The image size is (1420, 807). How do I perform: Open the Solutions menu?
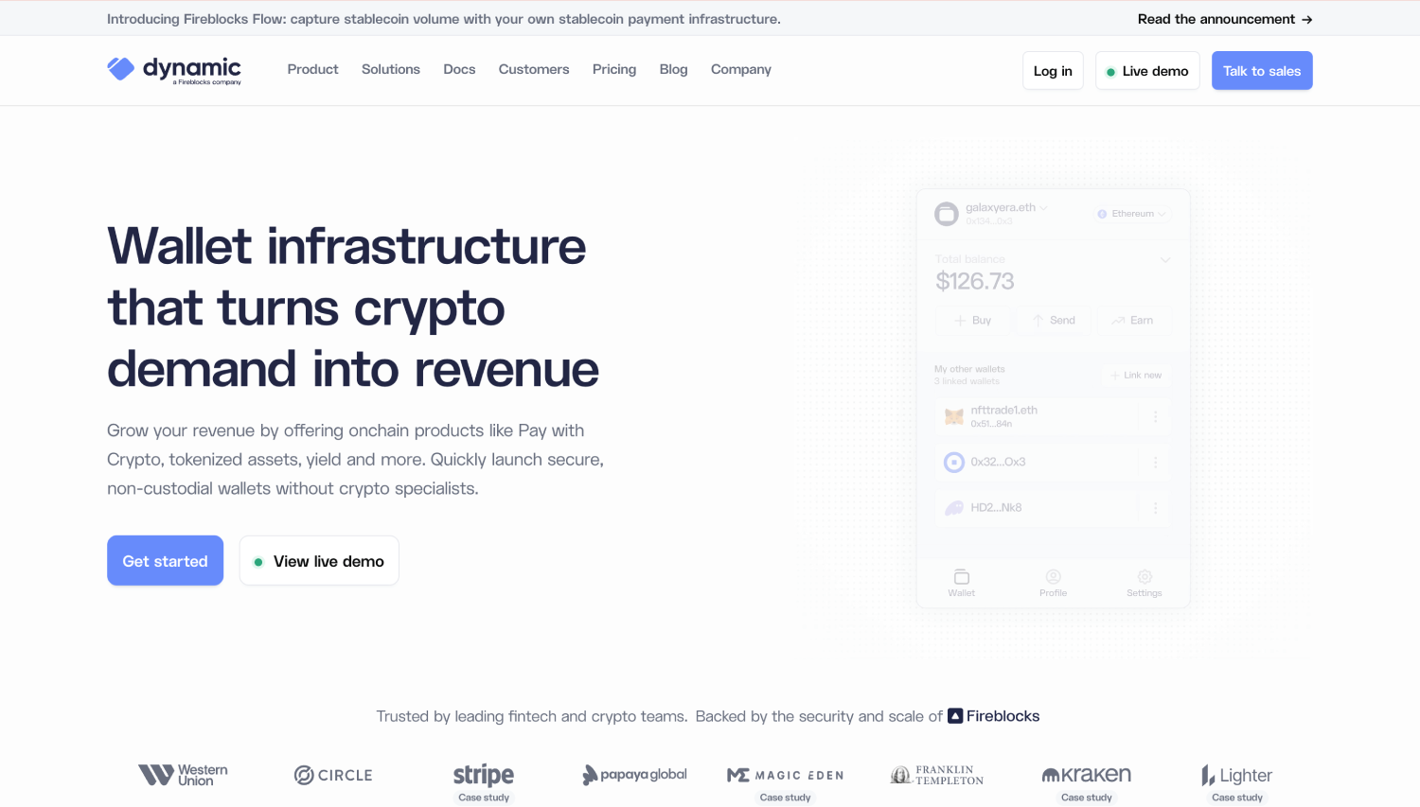point(391,69)
